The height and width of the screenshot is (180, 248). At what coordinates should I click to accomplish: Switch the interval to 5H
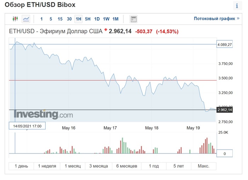pos(88,19)
